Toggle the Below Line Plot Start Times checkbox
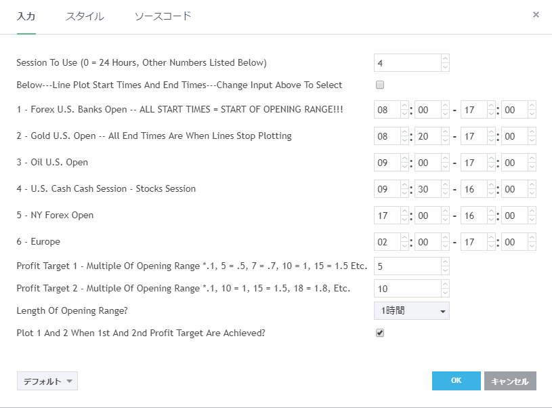This screenshot has height=408, width=552. [x=380, y=85]
